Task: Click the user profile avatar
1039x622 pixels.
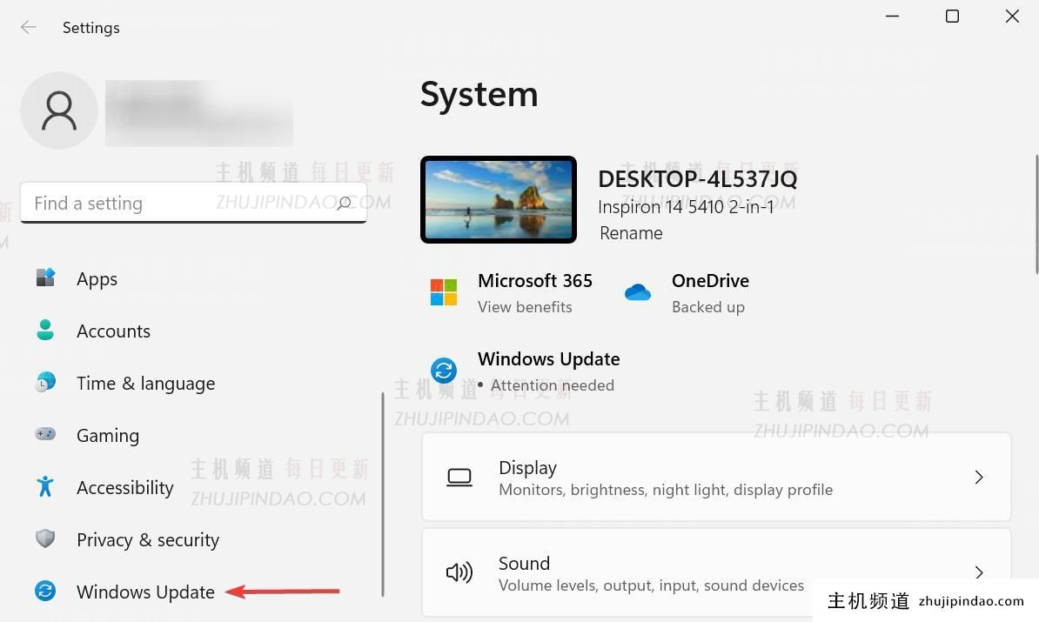Action: [x=59, y=110]
